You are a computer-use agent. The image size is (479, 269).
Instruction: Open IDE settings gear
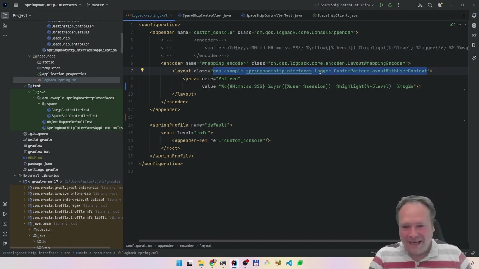440,5
